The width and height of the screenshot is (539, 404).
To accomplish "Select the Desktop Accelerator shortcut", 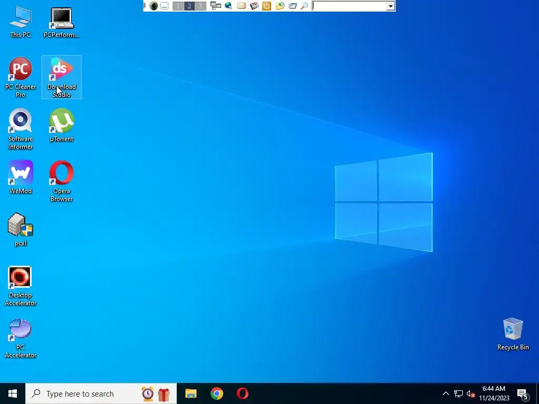I will click(21, 286).
